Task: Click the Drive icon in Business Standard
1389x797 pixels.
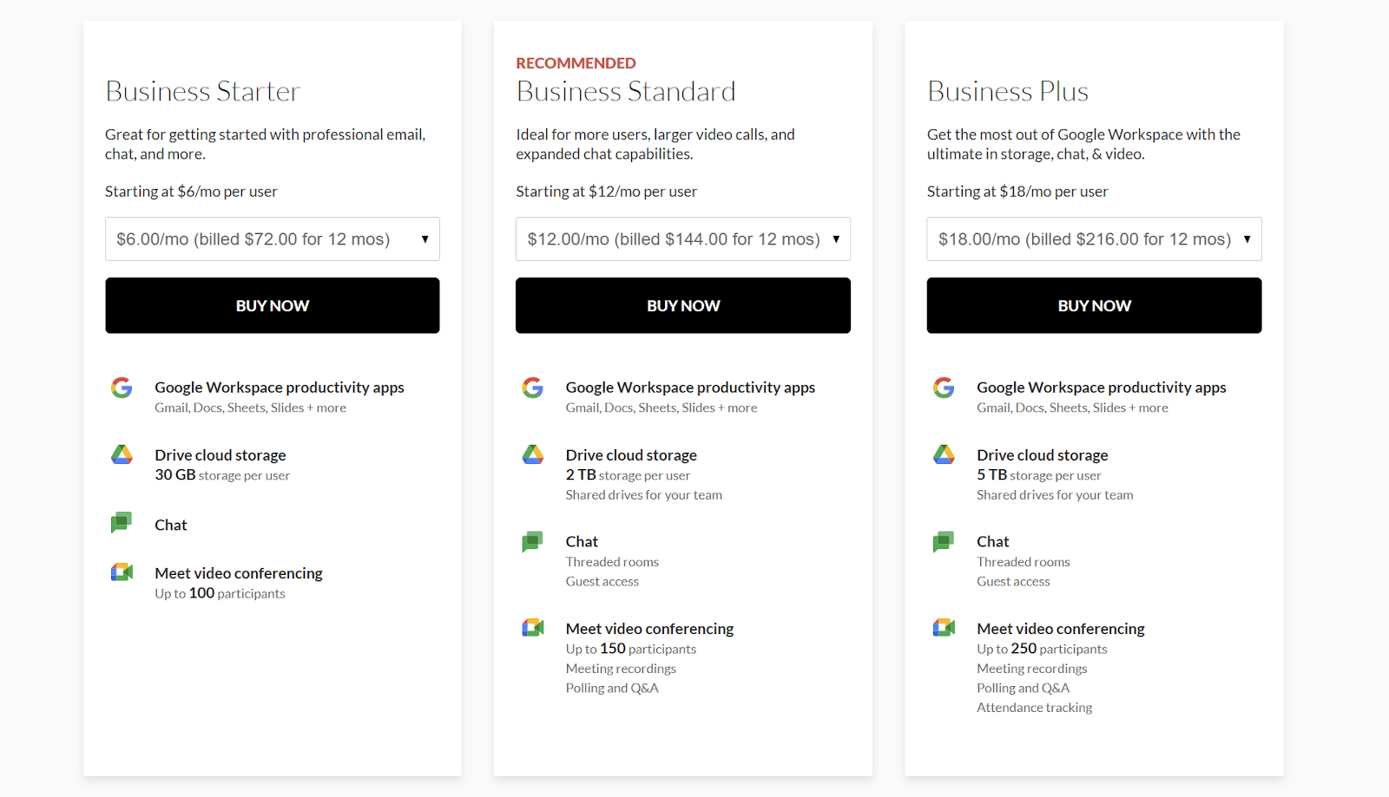Action: (x=532, y=454)
